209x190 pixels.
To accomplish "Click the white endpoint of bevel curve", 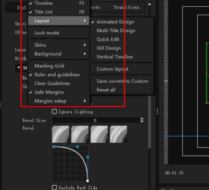I will tap(88, 181).
